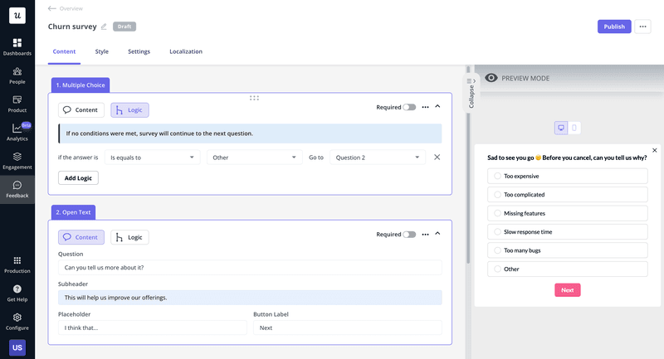This screenshot has width=664, height=359.
Task: Select the Too expensive option
Action: 568,176
